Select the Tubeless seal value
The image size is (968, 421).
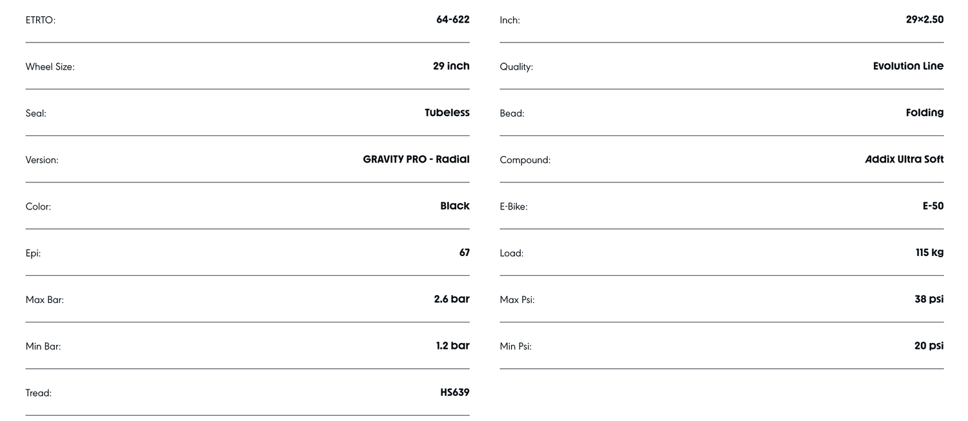click(447, 112)
